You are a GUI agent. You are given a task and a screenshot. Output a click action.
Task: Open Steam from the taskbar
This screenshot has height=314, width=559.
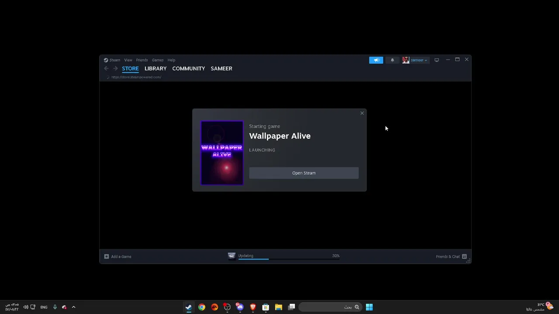tap(189, 307)
